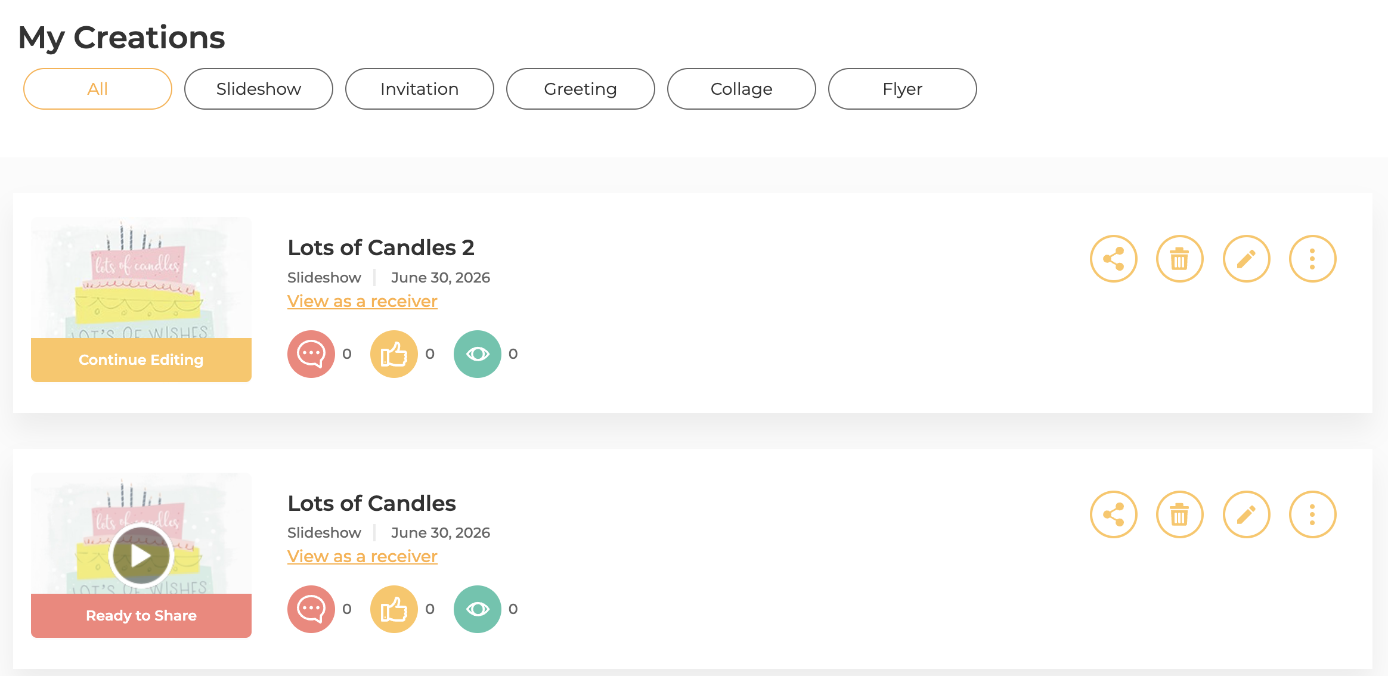Filter creations by Invitation
This screenshot has height=676, width=1388.
[420, 89]
